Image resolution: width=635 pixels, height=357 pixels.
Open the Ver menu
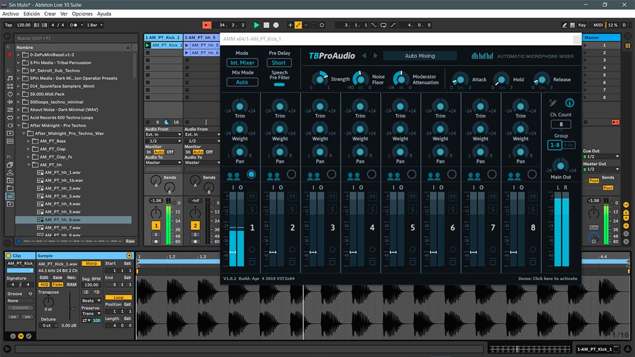64,14
